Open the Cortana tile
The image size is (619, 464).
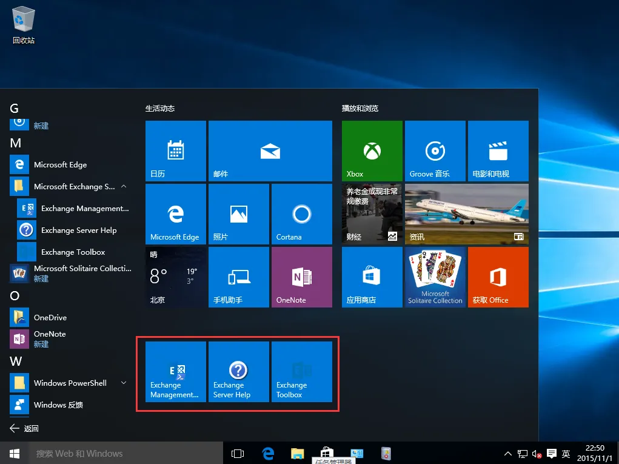(x=301, y=214)
